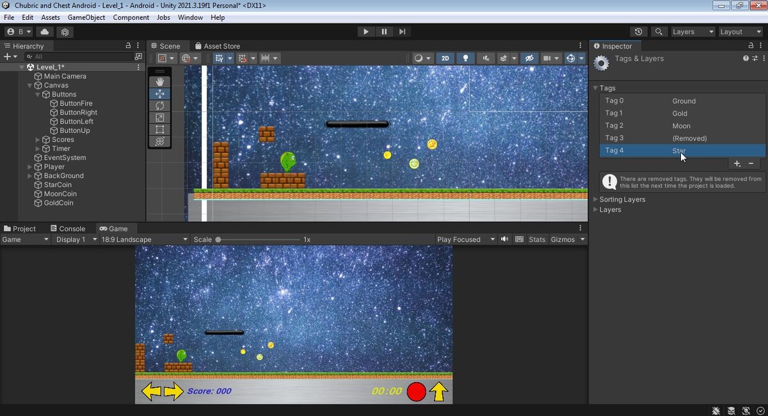Select the Hand view tool
This screenshot has height=416, width=768.
[160, 81]
